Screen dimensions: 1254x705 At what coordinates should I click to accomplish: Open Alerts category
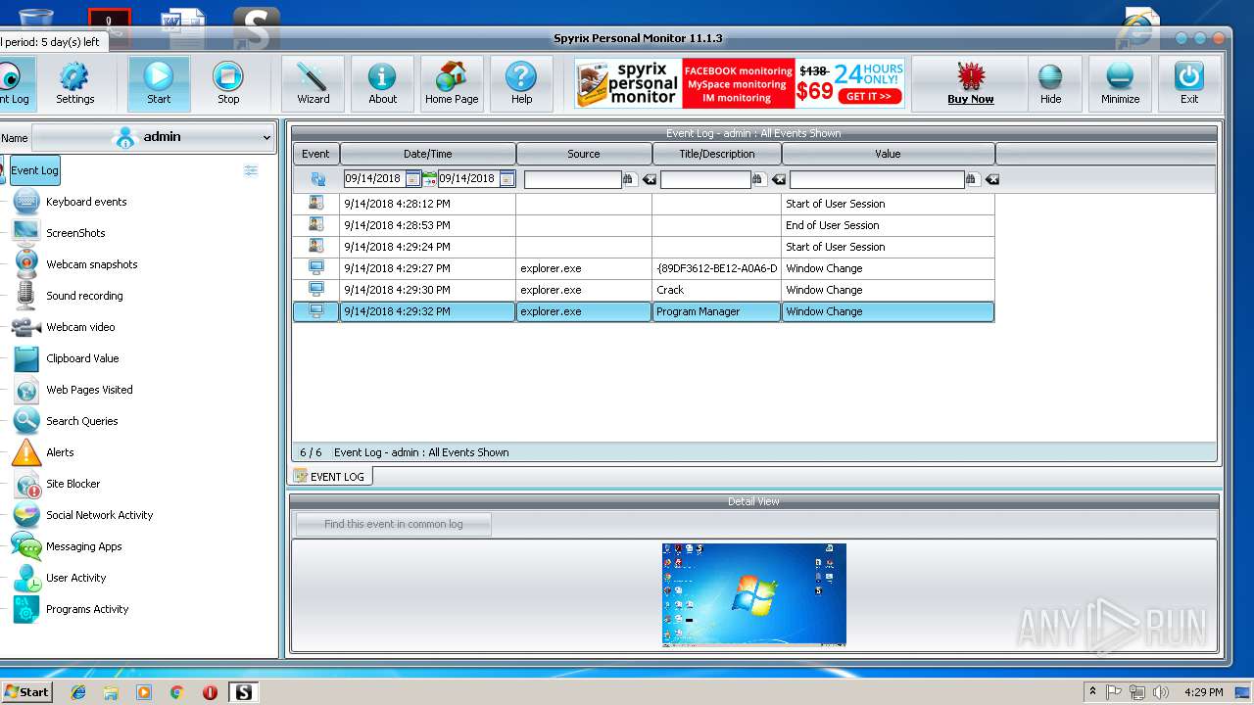coord(60,452)
